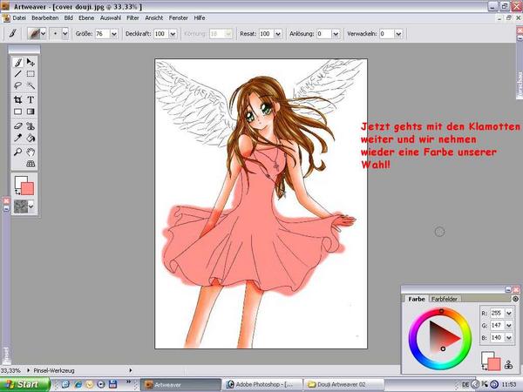Click the DE language indicator in system tray
Screen dimensions: 523x392
[466, 385]
